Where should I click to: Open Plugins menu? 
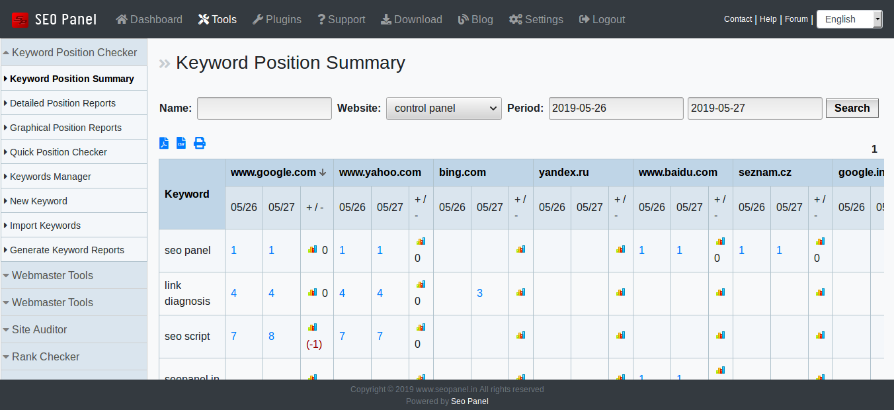pyautogui.click(x=277, y=19)
